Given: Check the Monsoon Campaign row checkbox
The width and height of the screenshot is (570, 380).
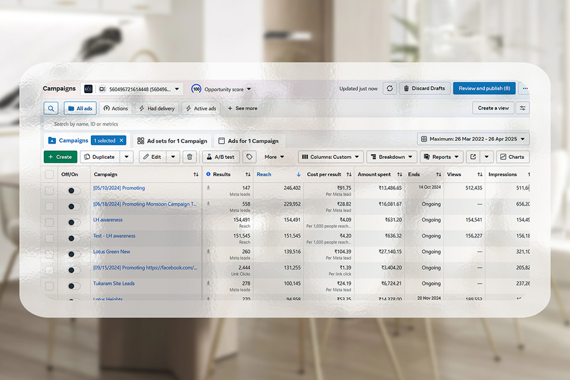Looking at the screenshot, I should tap(49, 207).
